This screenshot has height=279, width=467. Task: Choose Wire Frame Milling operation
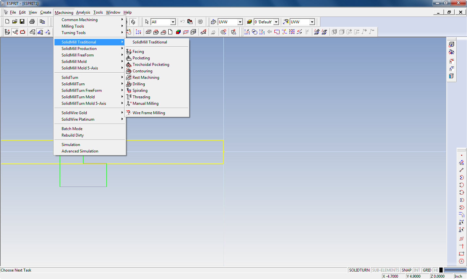pos(157,113)
